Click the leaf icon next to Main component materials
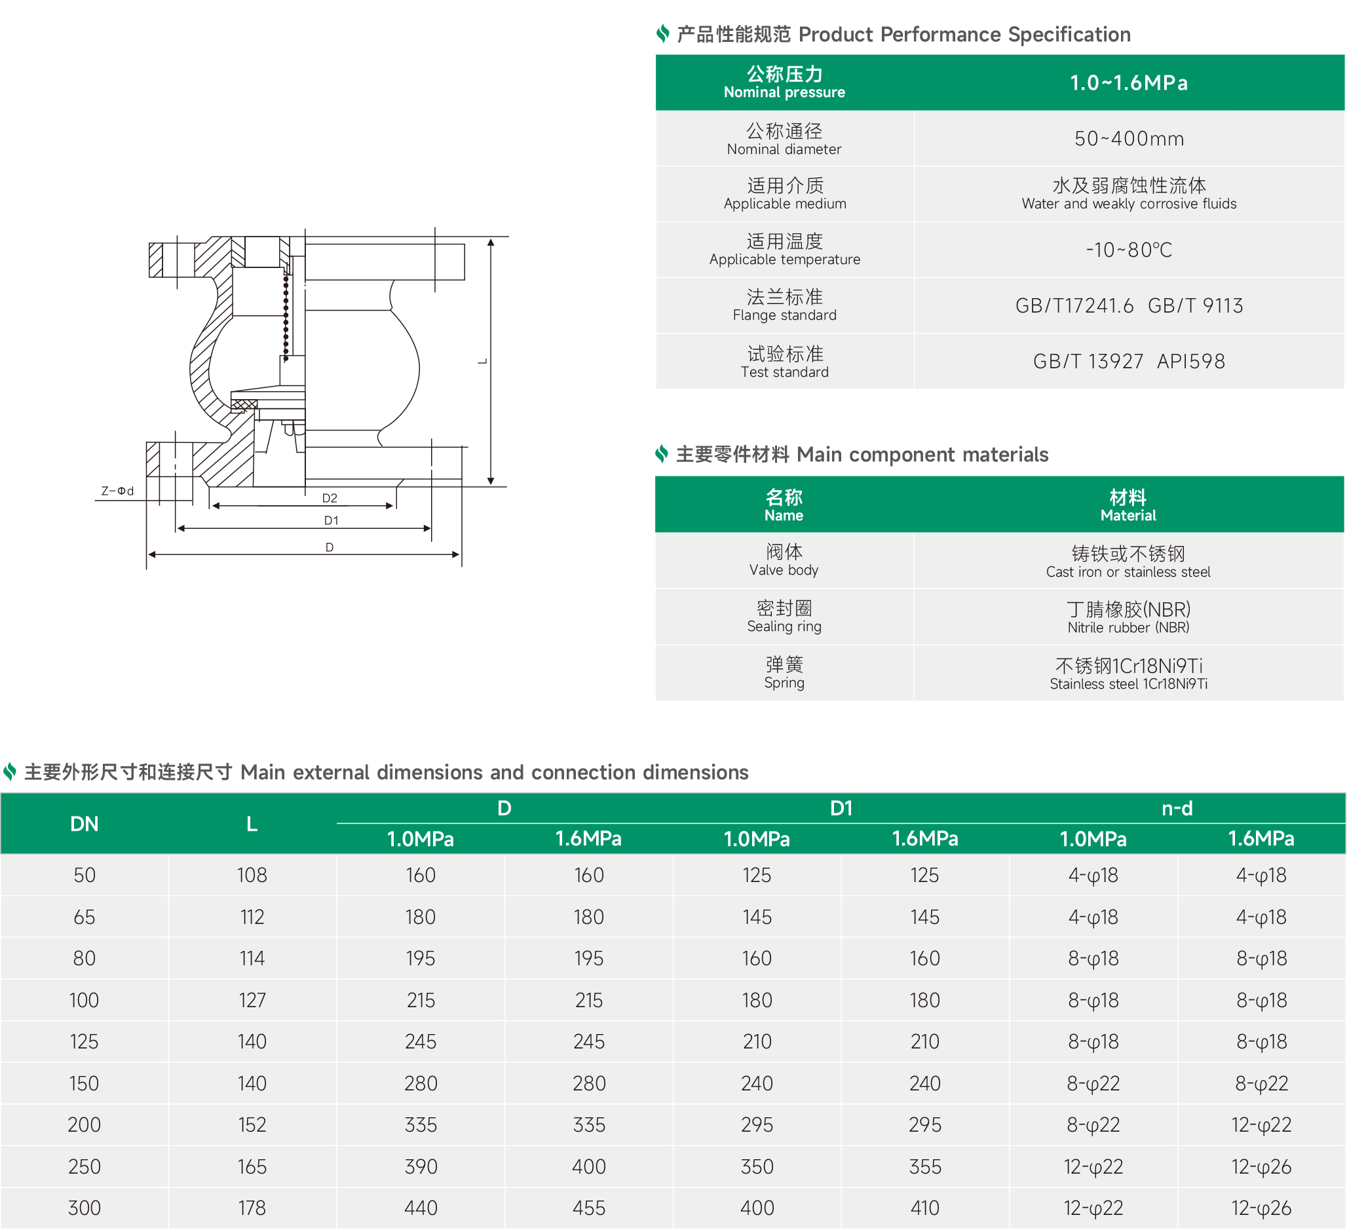 coord(662,454)
